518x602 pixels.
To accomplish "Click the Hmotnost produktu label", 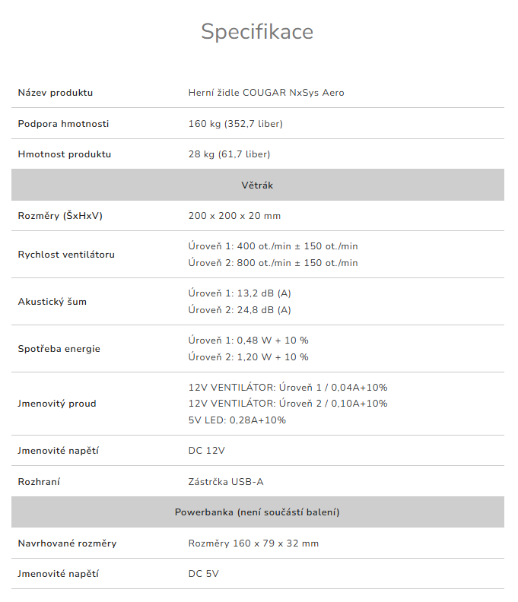I will click(x=65, y=154).
